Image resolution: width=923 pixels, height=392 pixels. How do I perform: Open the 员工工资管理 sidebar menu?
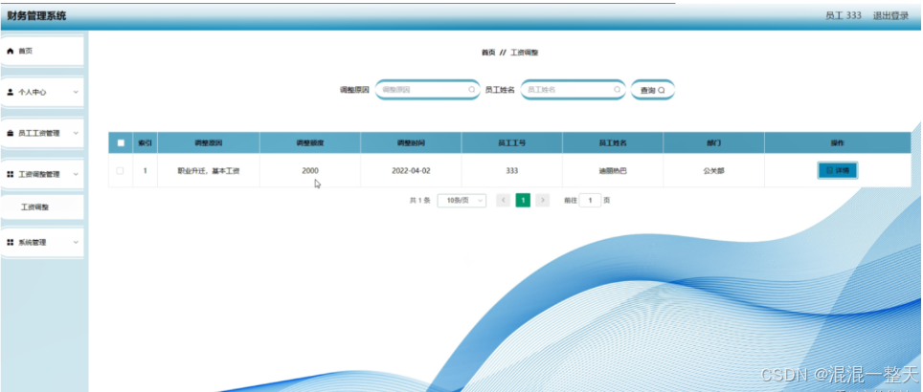pyautogui.click(x=42, y=134)
